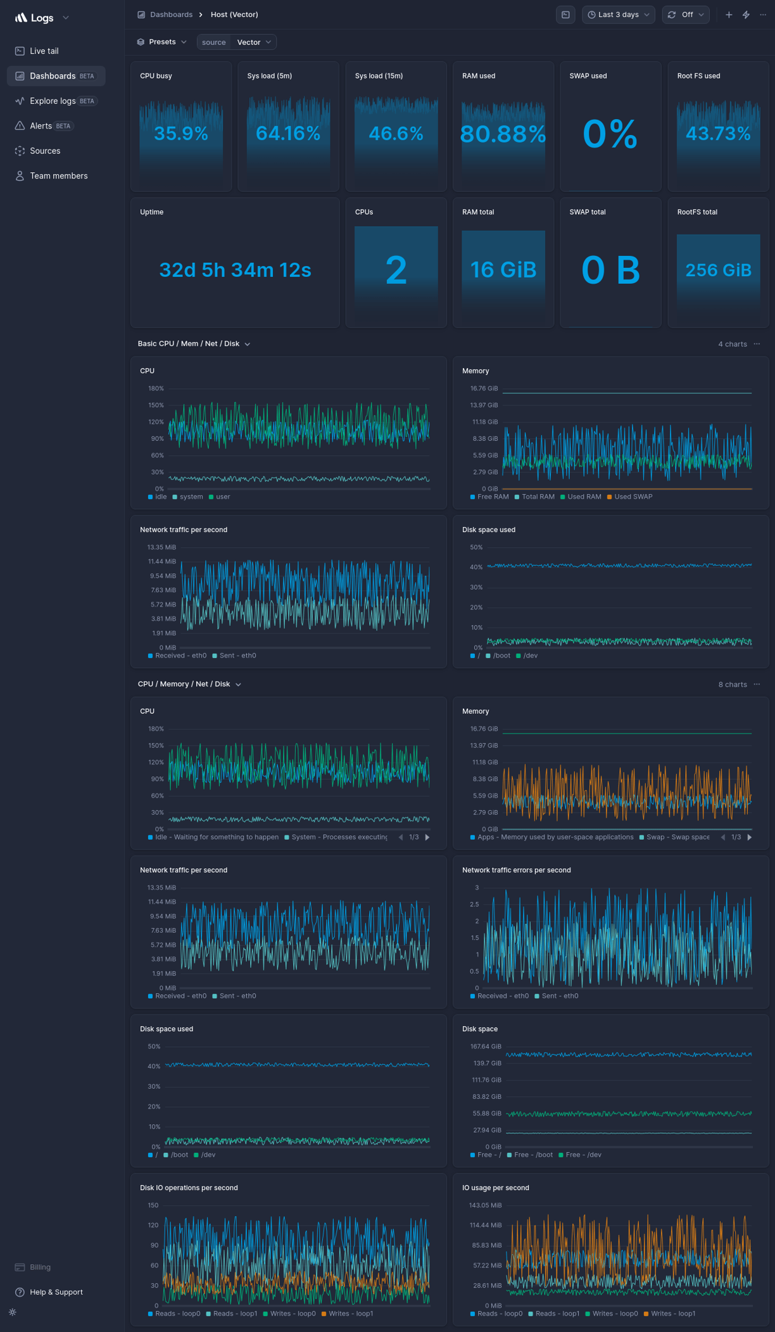Toggle Total RAM series in Memory chart
This screenshot has height=1332, width=775.
534,497
